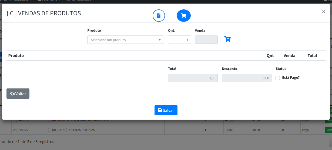Viewport: 332px width, 150px height.
Task: Click the Venda column header in table
Action: [289, 56]
